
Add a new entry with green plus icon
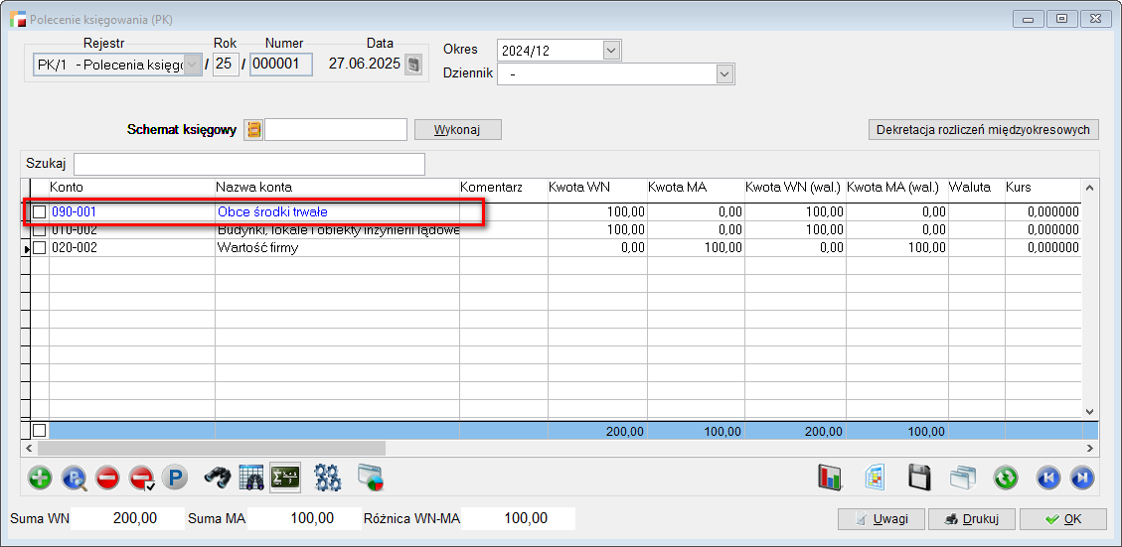coord(40,478)
